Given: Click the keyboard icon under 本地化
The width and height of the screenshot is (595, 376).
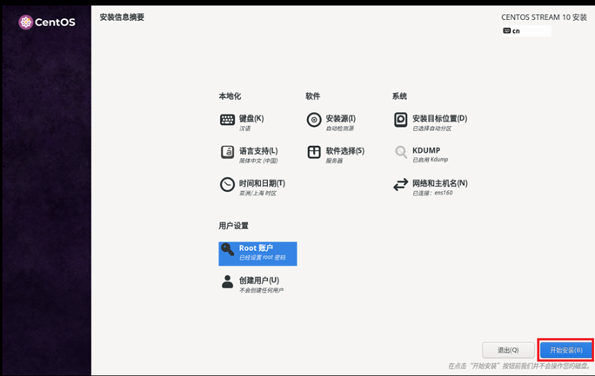Looking at the screenshot, I should (227, 120).
